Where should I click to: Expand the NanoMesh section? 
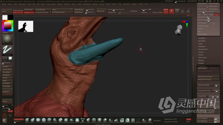tap(202, 41)
